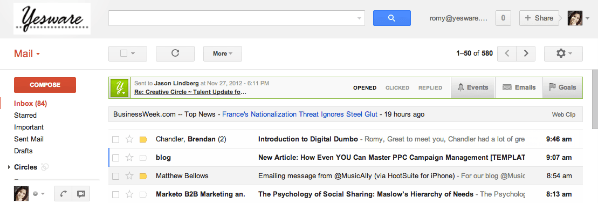Image resolution: width=598 pixels, height=203 pixels.
Task: Click the blue search magnifier button
Action: click(x=391, y=18)
